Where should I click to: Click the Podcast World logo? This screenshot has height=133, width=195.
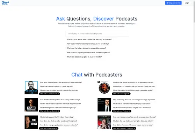tap(5, 3)
